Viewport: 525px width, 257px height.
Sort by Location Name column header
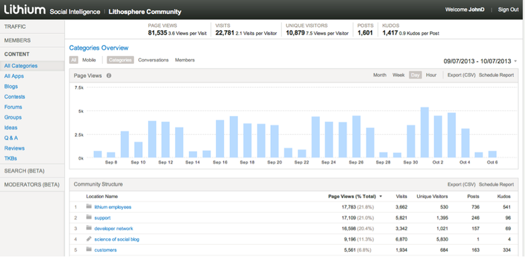pyautogui.click(x=102, y=197)
